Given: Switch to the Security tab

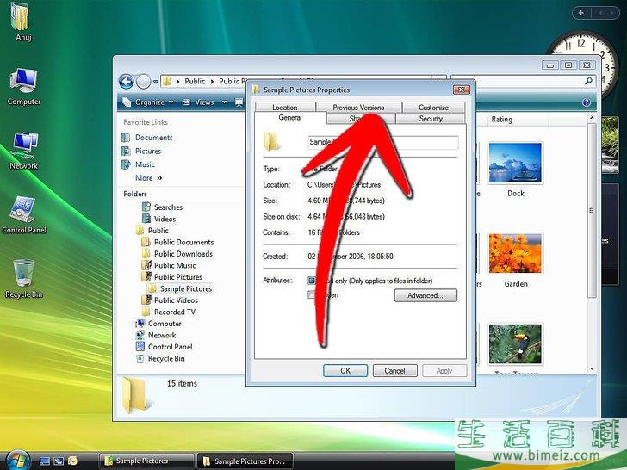Looking at the screenshot, I should point(431,119).
